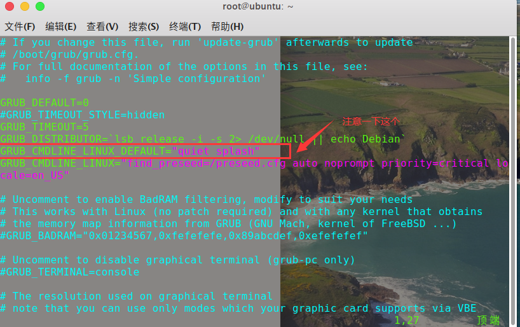Click the cale=en_US" wrapped line

tap(34, 175)
